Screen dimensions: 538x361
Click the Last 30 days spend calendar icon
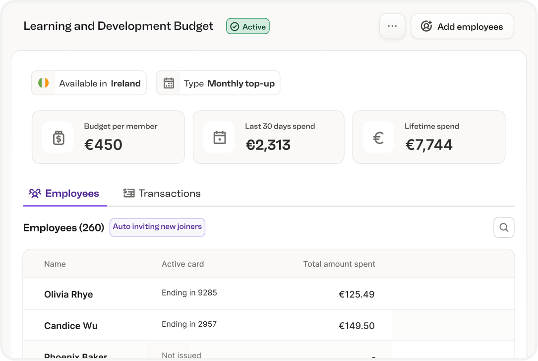[219, 138]
